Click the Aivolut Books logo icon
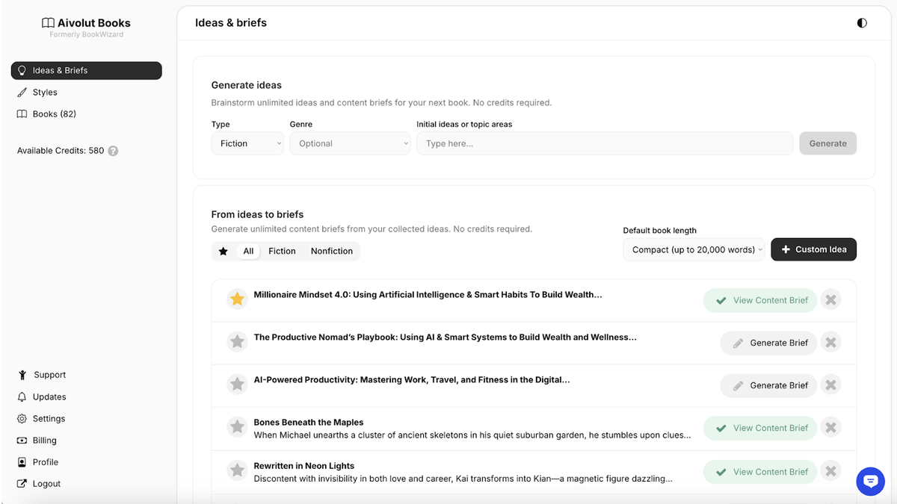The image size is (897, 504). tap(48, 23)
